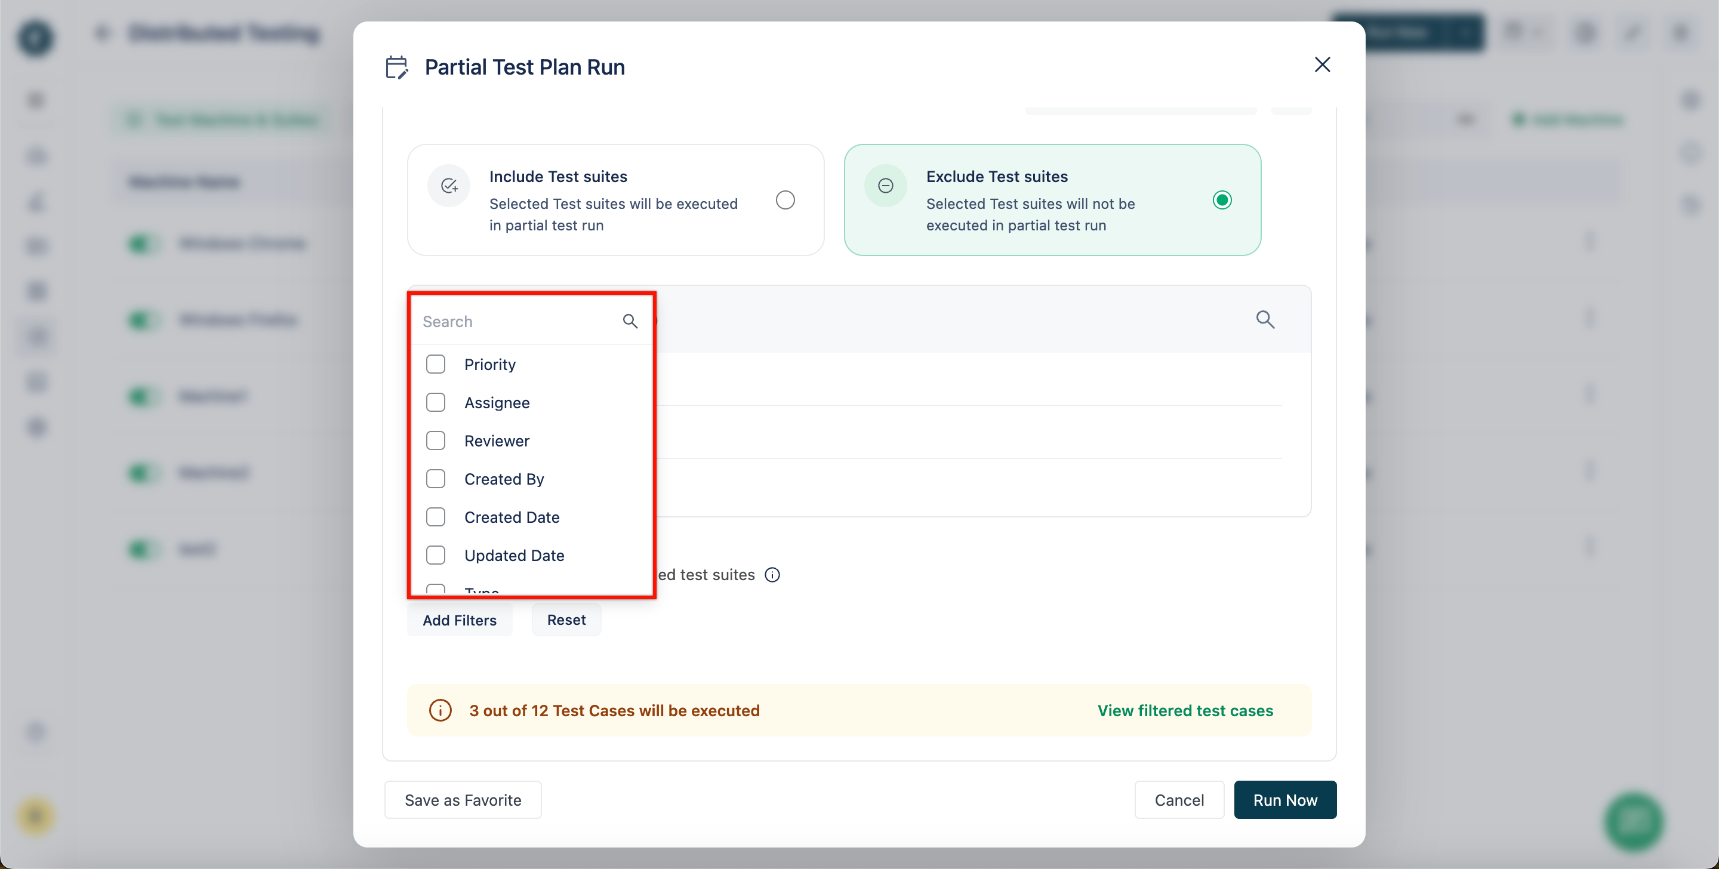This screenshot has height=869, width=1719.
Task: Enable the Priority filter checkbox
Action: [x=437, y=362]
